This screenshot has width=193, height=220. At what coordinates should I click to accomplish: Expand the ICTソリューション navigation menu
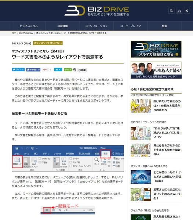point(96,26)
